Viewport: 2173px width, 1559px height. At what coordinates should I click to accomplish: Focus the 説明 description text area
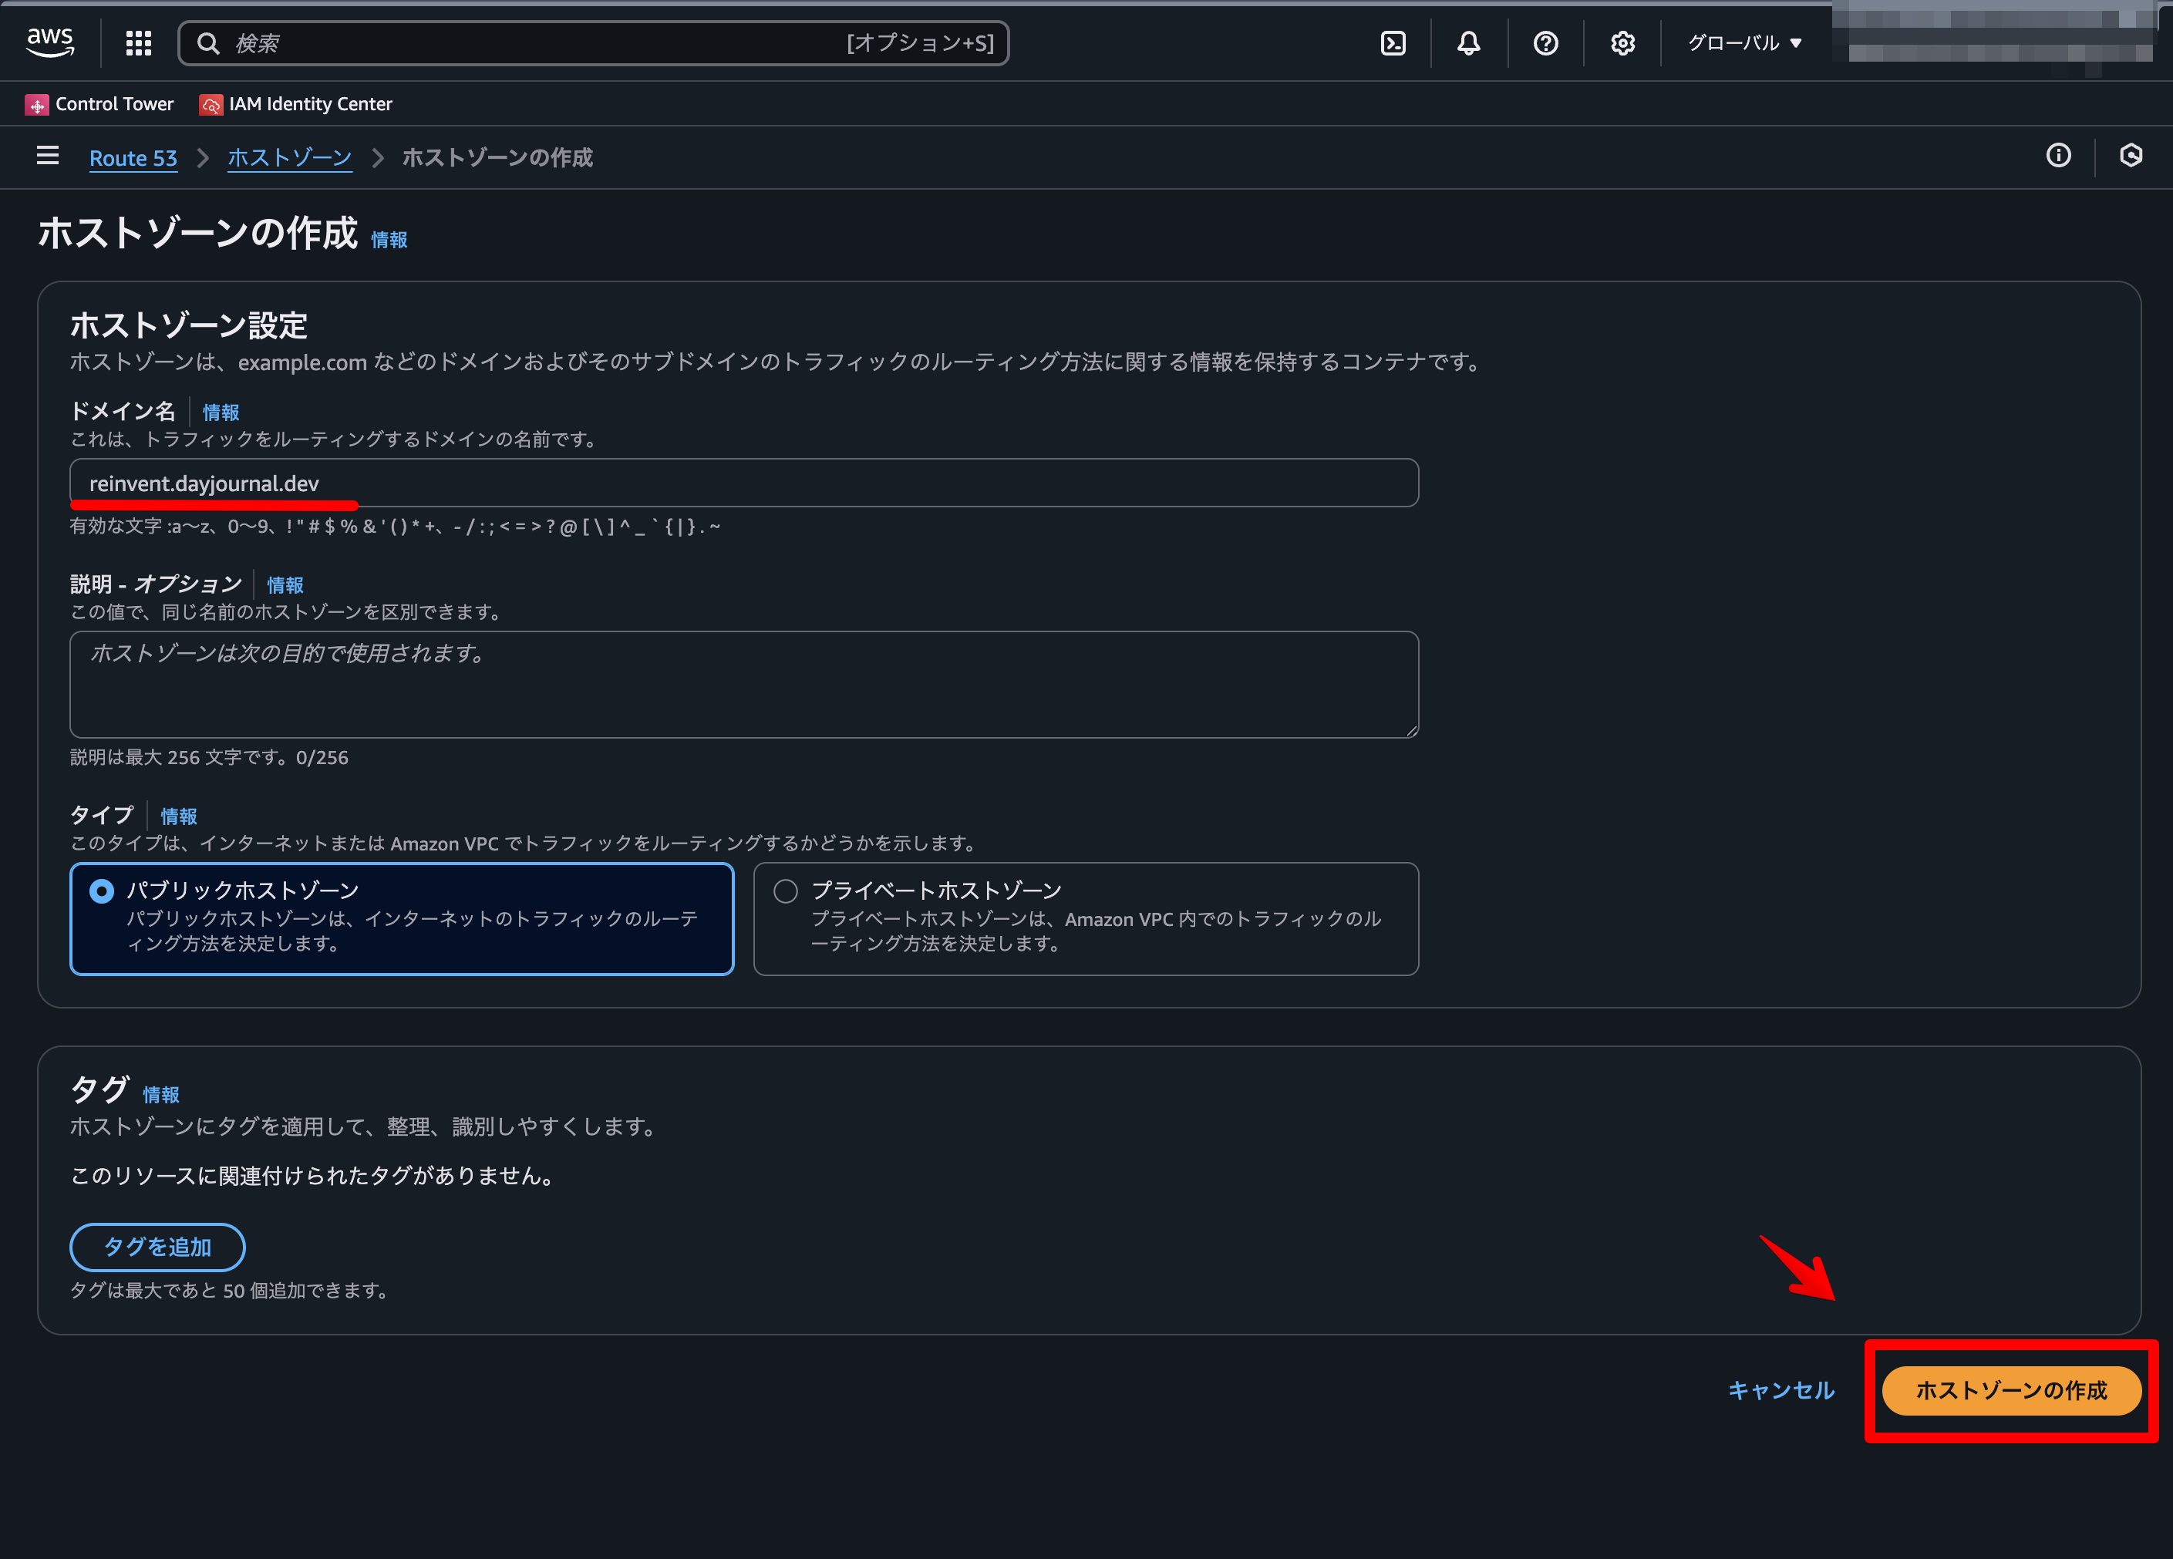[x=743, y=684]
